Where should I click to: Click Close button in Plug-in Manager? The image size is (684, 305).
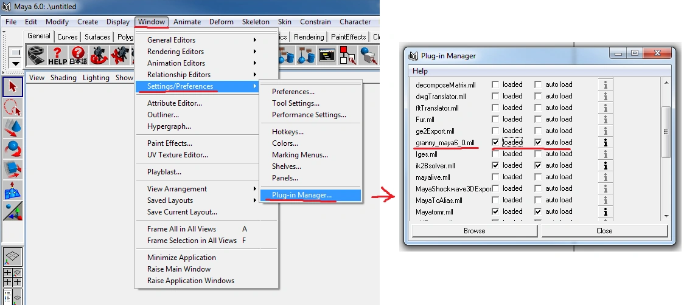pos(604,231)
